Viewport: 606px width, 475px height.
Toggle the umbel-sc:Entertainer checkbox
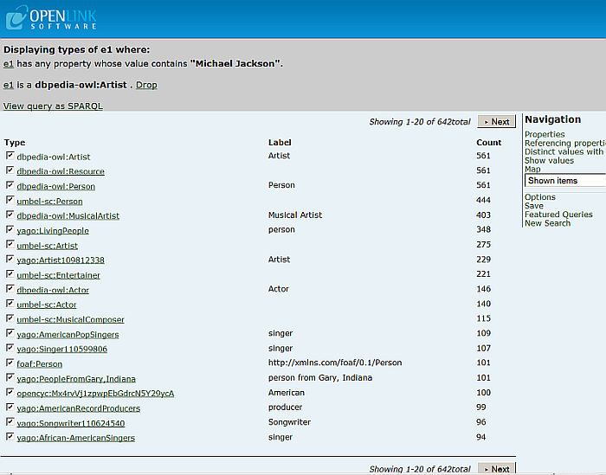pos(10,274)
